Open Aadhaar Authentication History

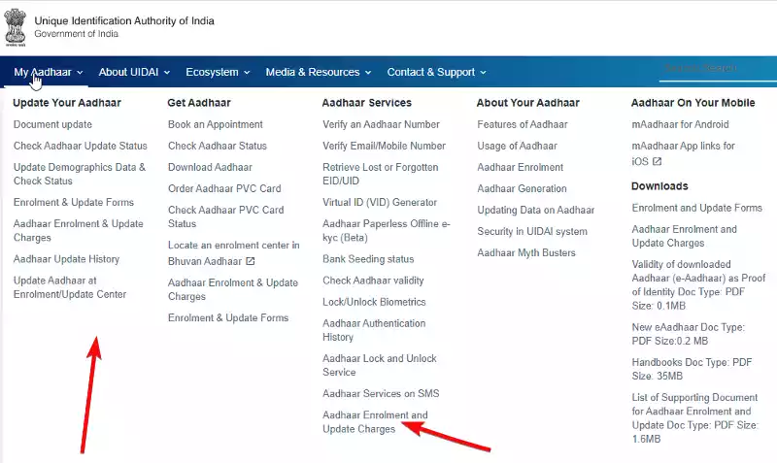click(x=374, y=330)
